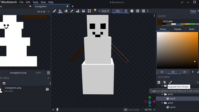Open the Face fill mode dropdown

105,11
